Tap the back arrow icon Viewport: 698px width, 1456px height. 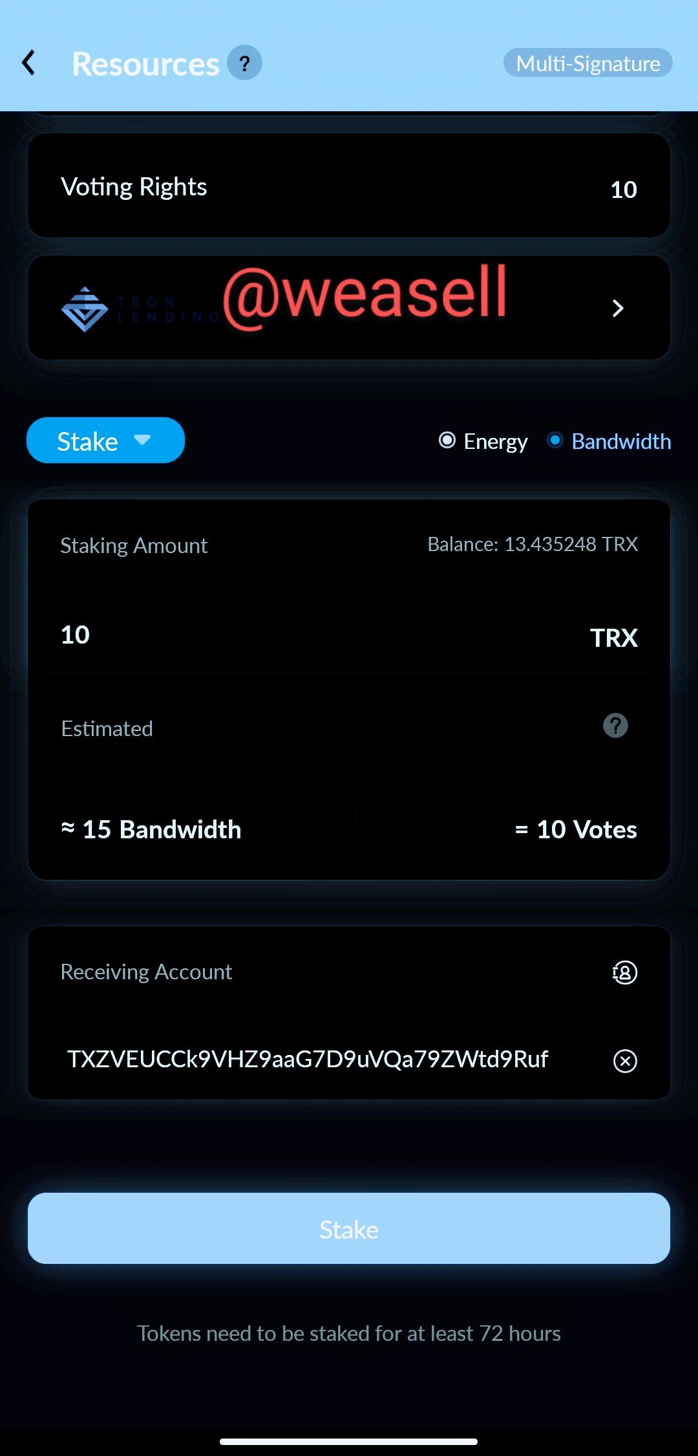pos(28,63)
